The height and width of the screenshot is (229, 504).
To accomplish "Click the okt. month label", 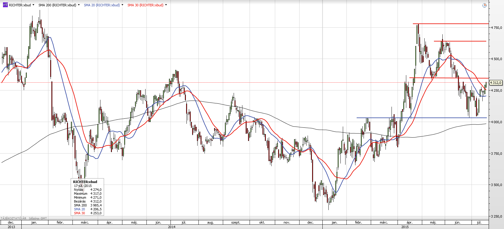I will pos(262,222).
